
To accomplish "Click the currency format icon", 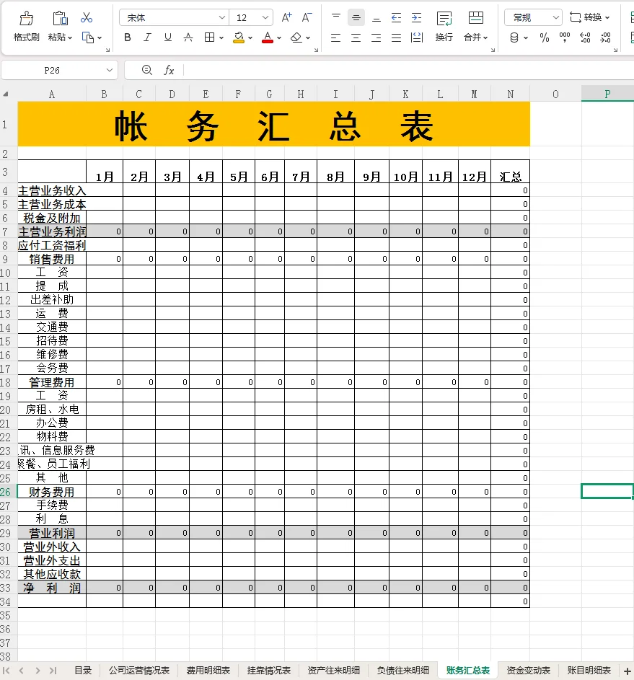I will (514, 37).
